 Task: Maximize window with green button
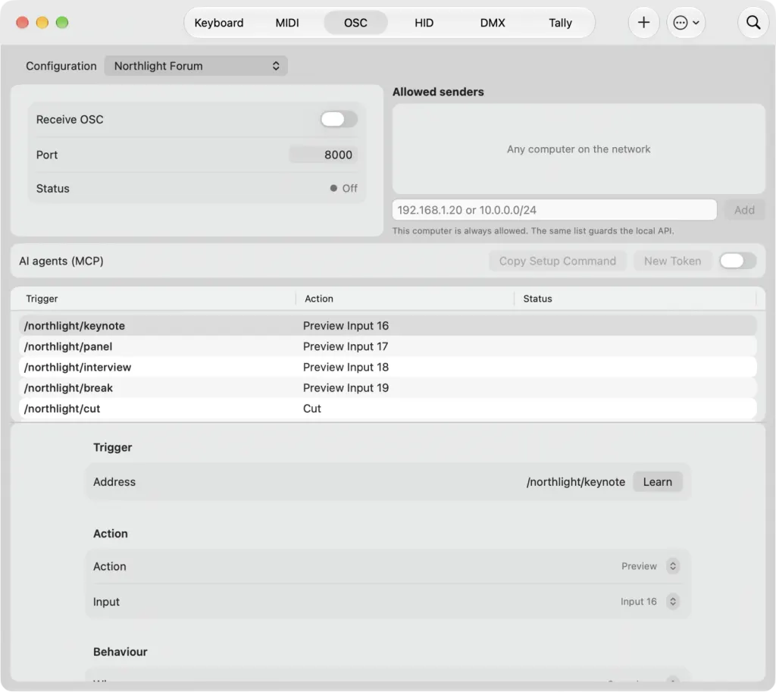pyautogui.click(x=62, y=23)
